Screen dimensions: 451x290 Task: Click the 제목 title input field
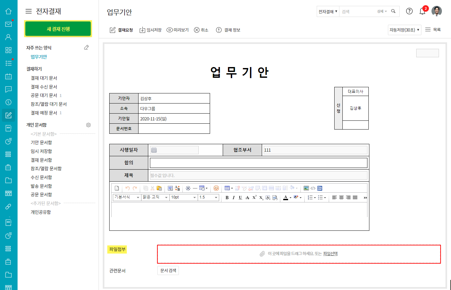click(259, 175)
